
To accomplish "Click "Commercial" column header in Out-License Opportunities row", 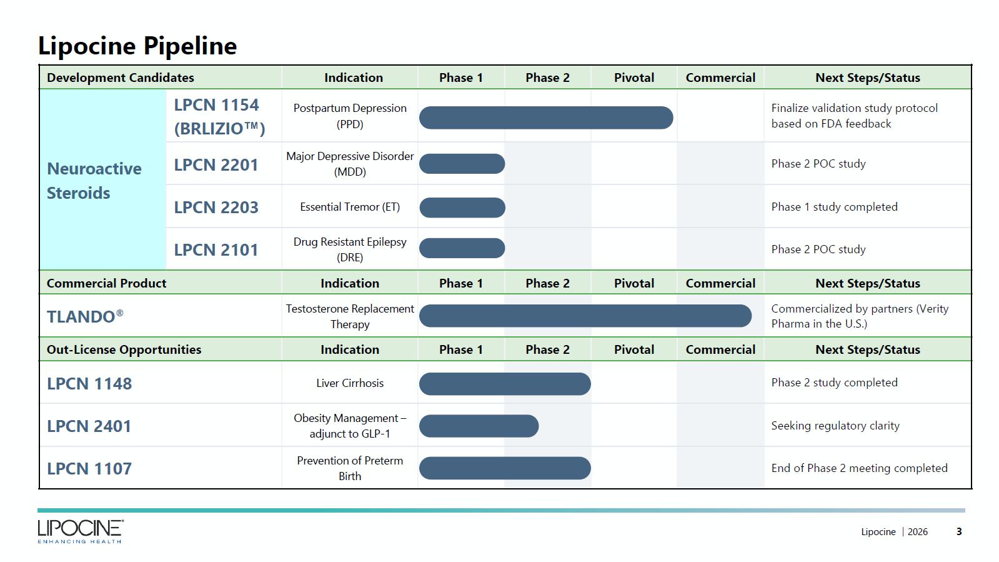I will click(x=720, y=349).
